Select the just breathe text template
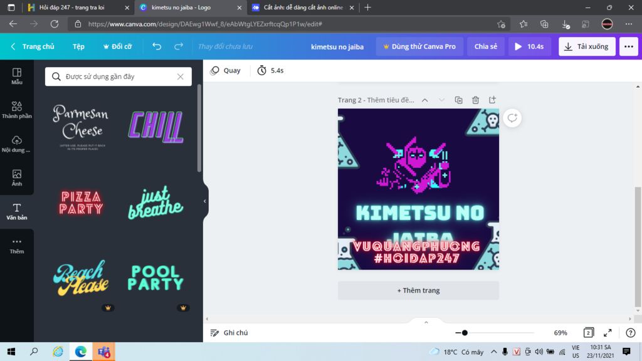642x361 pixels. pos(155,202)
